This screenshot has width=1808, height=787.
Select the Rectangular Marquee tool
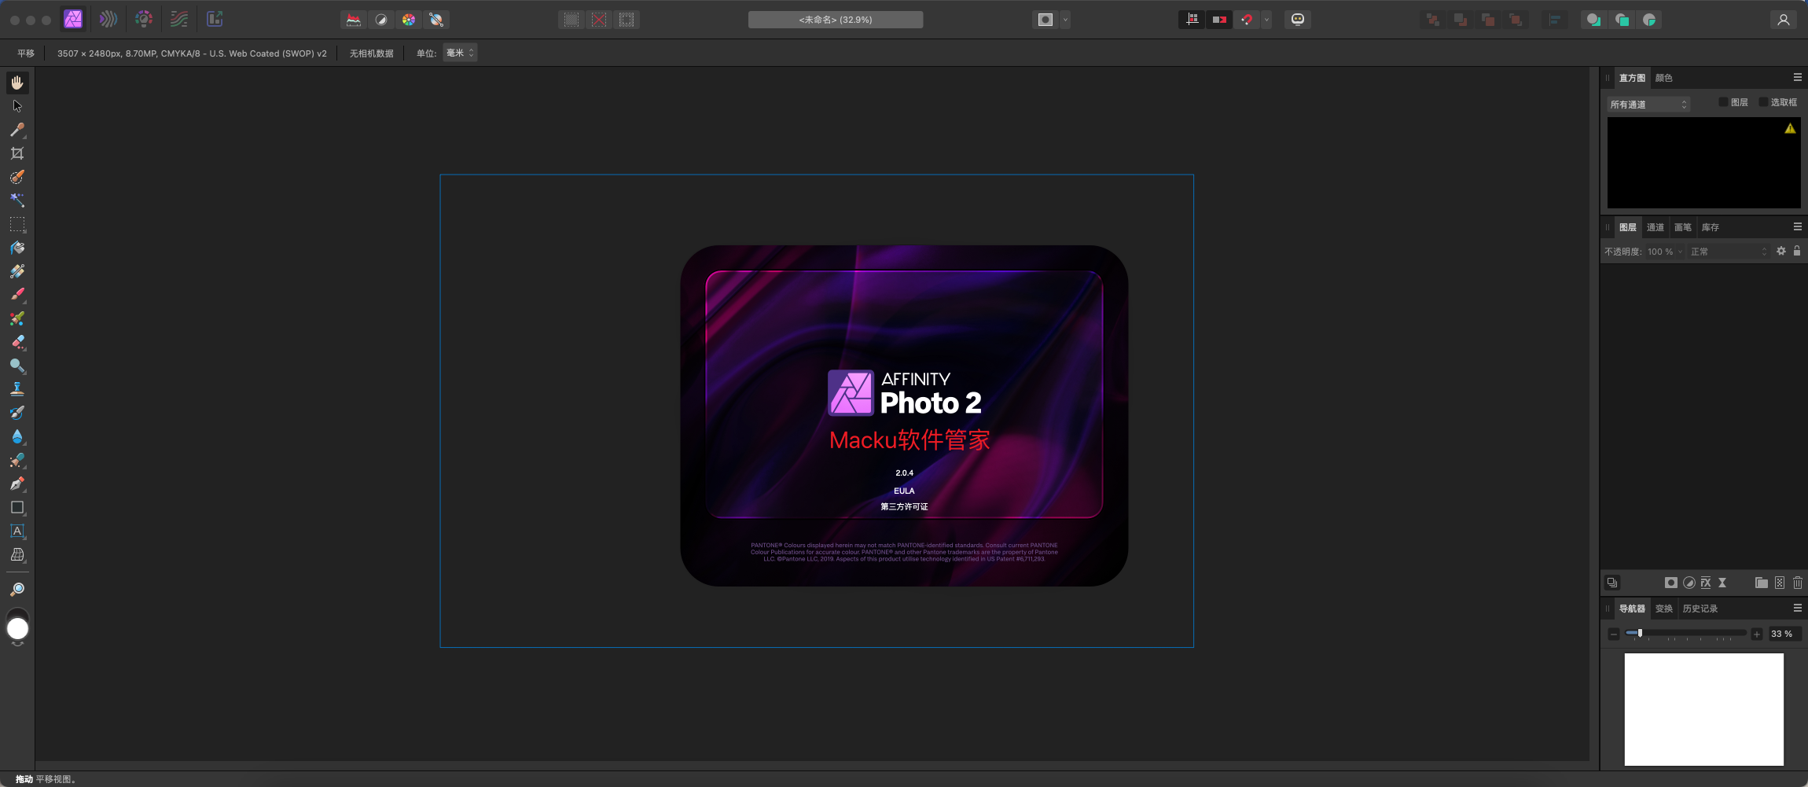pos(17,224)
